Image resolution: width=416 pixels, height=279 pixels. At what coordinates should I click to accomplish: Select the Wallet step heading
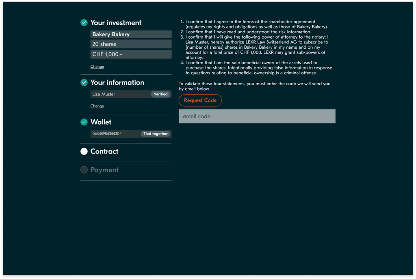coord(101,122)
